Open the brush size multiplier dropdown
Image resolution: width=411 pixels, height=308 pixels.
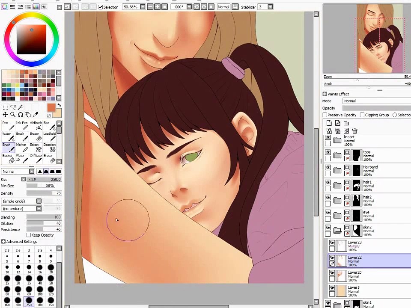tap(23, 179)
